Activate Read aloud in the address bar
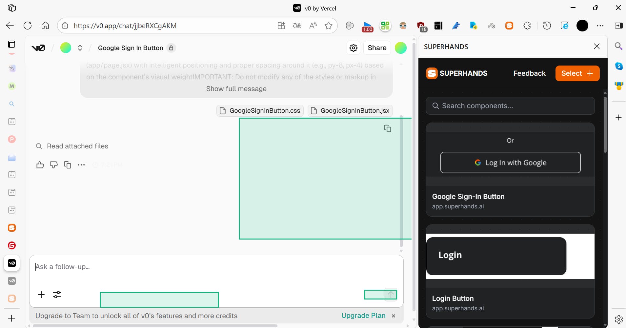Viewport: 626px width, 328px height. (313, 26)
